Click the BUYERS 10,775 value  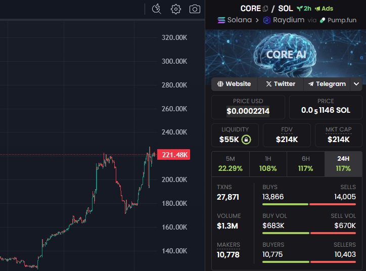point(272,254)
